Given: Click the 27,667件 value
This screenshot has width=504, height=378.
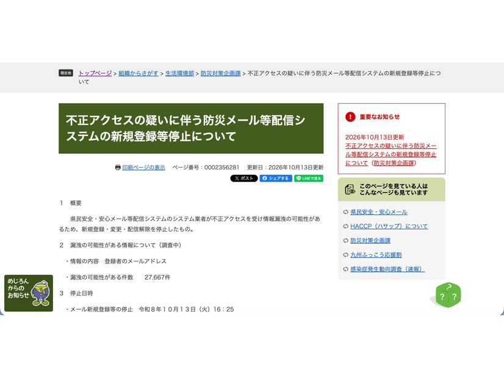Looking at the screenshot, I should pos(157,277).
